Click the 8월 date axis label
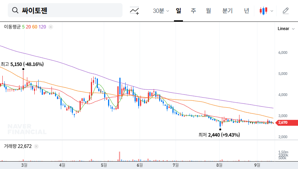The height and width of the screenshot is (169, 298). [x=219, y=165]
